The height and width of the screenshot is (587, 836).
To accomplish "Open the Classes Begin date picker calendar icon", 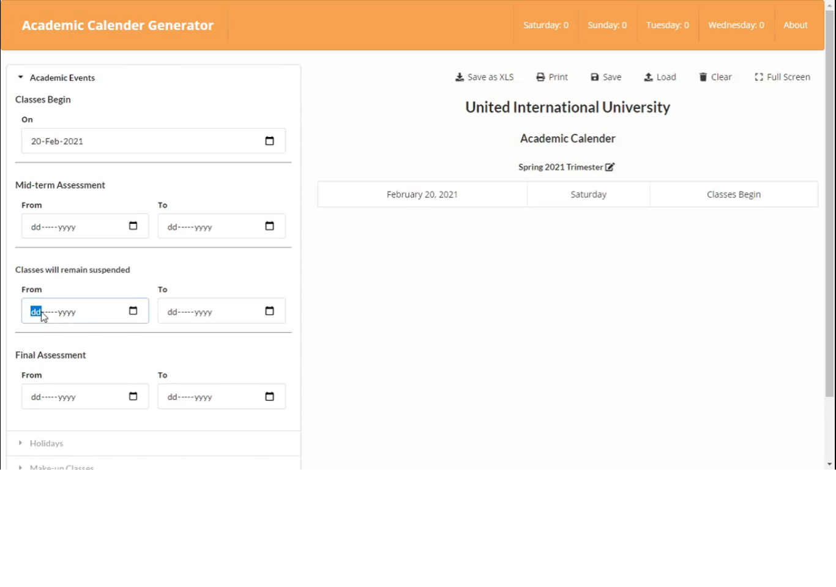I will pos(269,141).
